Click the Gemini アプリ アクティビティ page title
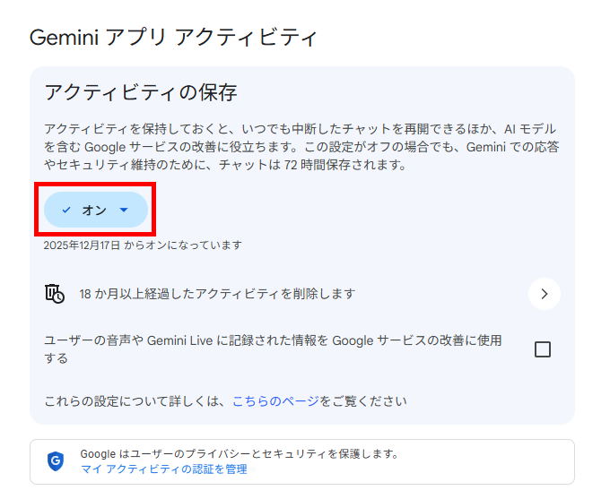This screenshot has width=610, height=499. click(x=174, y=38)
